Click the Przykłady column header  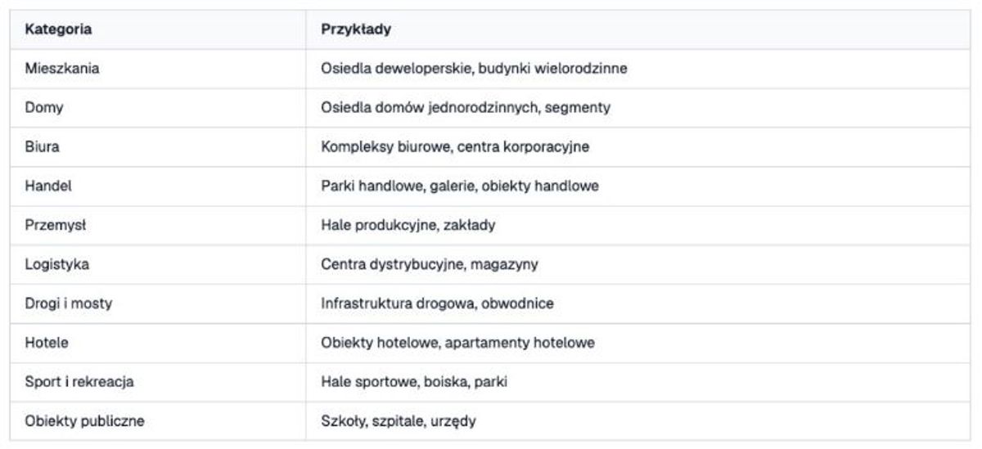click(x=638, y=29)
